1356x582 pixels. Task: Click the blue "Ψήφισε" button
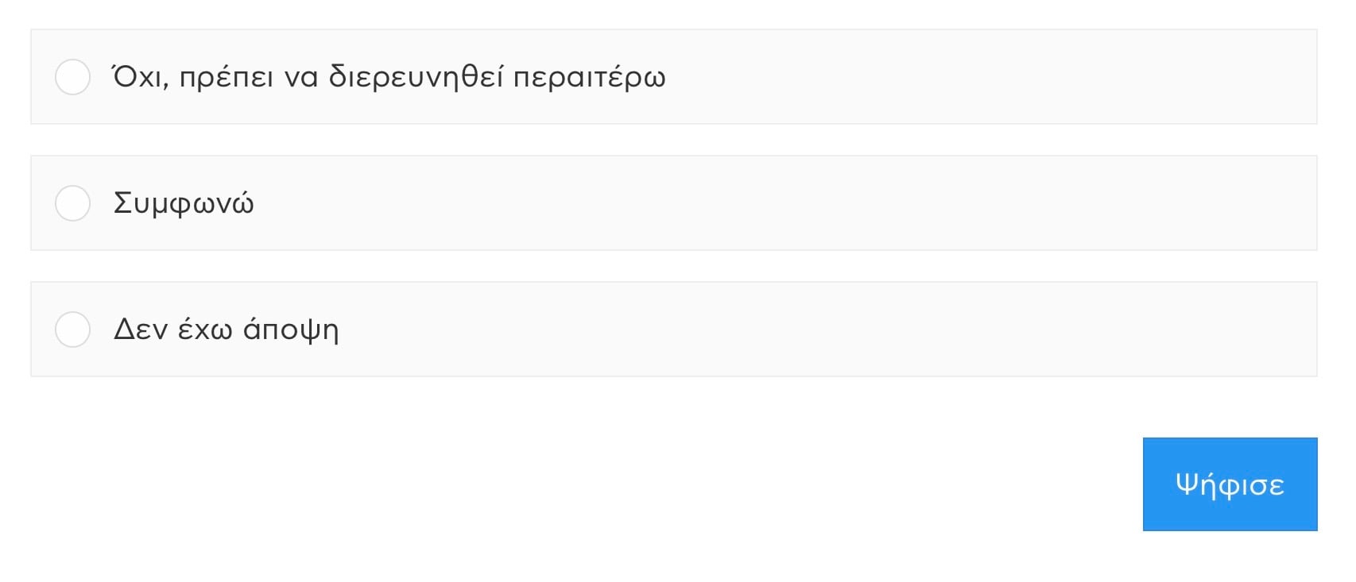[1229, 484]
